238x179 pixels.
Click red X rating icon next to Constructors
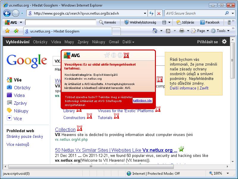click(90, 116)
